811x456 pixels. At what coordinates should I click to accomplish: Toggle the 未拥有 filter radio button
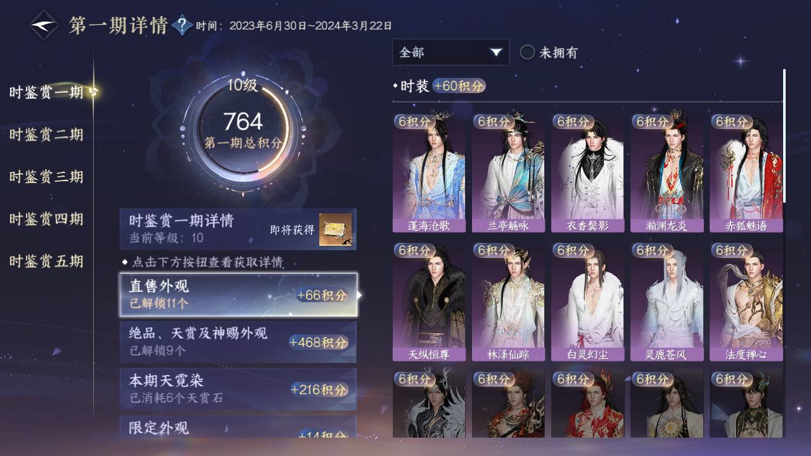527,53
